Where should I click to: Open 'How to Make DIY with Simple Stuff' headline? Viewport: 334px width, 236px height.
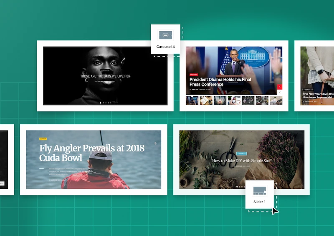pos(242,161)
